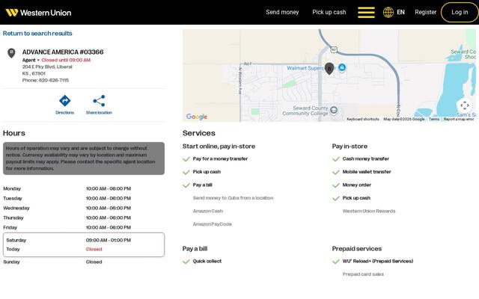Click the Western Union logo

click(38, 13)
